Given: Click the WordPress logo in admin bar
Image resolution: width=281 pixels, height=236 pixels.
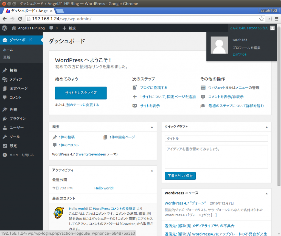Looking at the screenshot, I should click(4, 28).
